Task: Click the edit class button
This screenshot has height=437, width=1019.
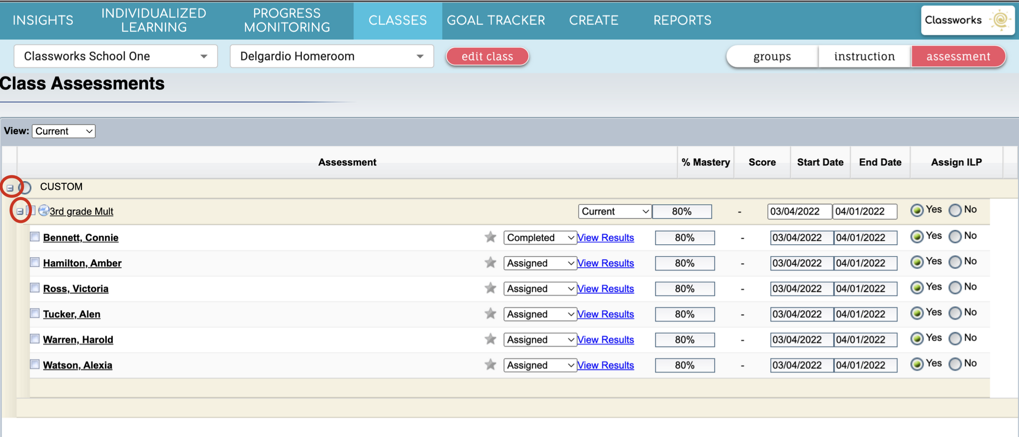Action: point(487,56)
